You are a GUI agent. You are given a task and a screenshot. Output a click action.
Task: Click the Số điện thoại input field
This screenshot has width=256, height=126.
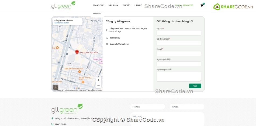[x=179, y=43]
